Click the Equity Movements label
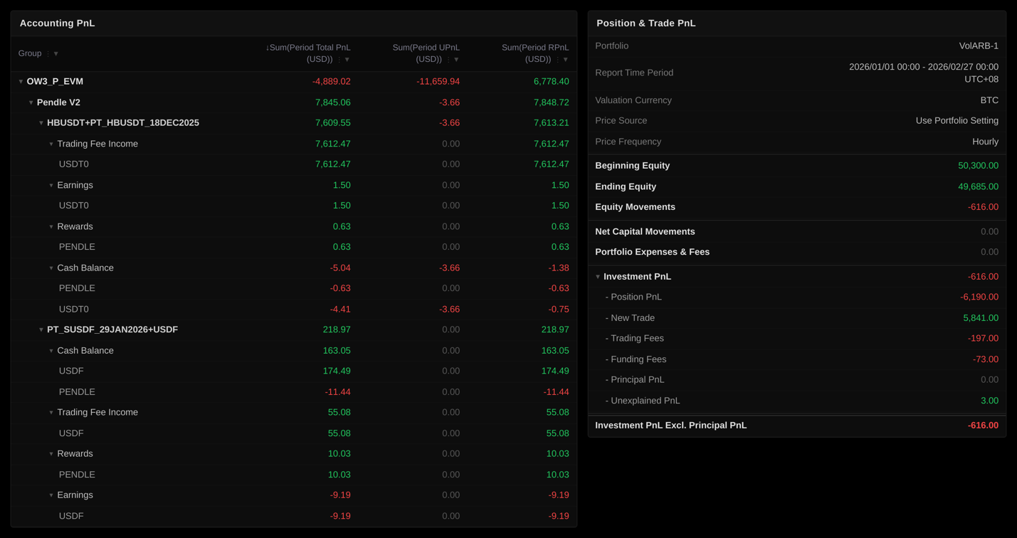 click(x=635, y=207)
